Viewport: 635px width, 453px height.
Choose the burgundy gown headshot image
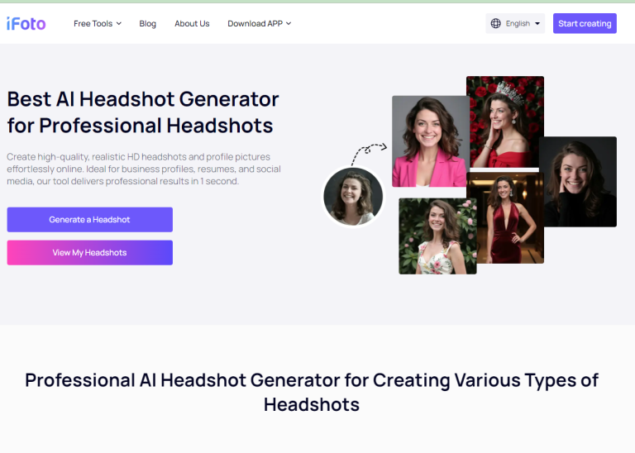[505, 220]
